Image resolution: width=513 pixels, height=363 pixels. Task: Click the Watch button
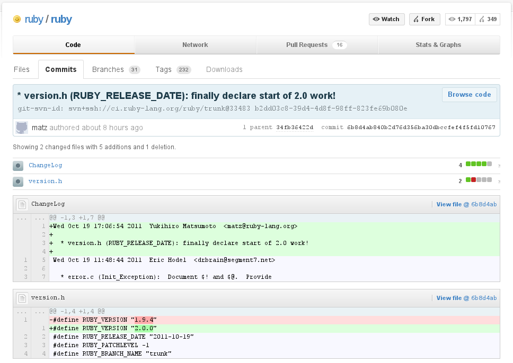point(386,19)
